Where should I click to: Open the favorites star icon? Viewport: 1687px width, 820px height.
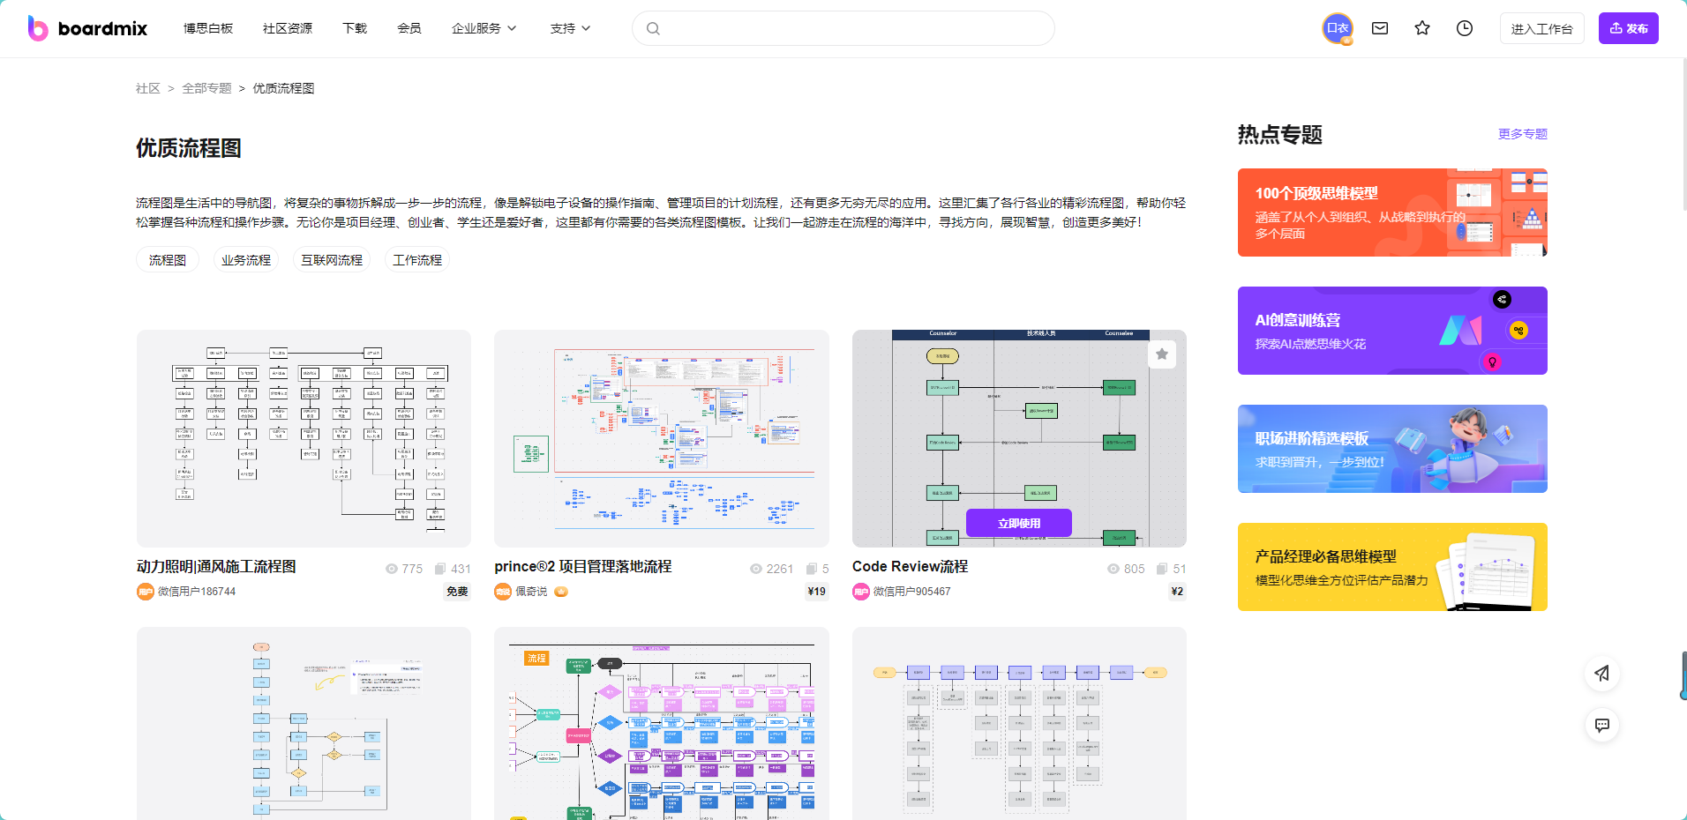(1422, 28)
